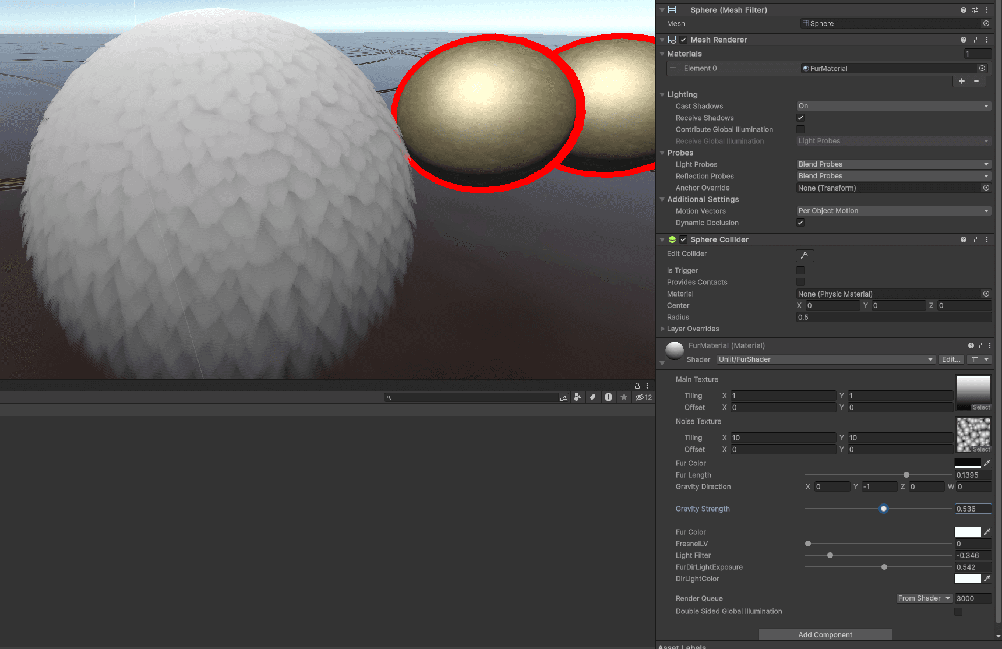This screenshot has height=649, width=1002.
Task: Enable the Is Trigger checkbox
Action: point(800,270)
